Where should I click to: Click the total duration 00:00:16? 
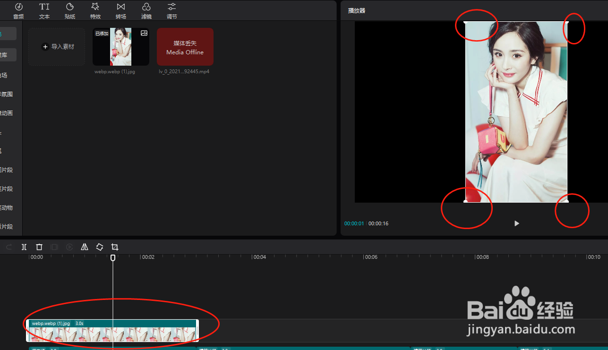(x=378, y=223)
